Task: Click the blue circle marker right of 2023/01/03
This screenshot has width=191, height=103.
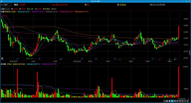Action: tap(82, 59)
